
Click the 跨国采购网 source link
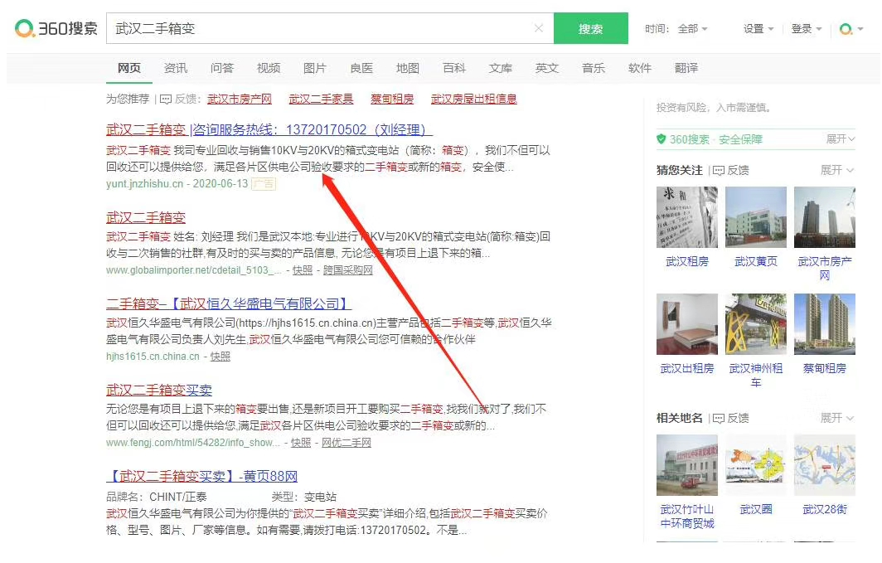[x=347, y=270]
